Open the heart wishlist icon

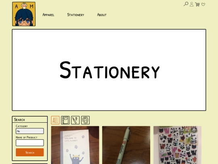(x=203, y=4)
